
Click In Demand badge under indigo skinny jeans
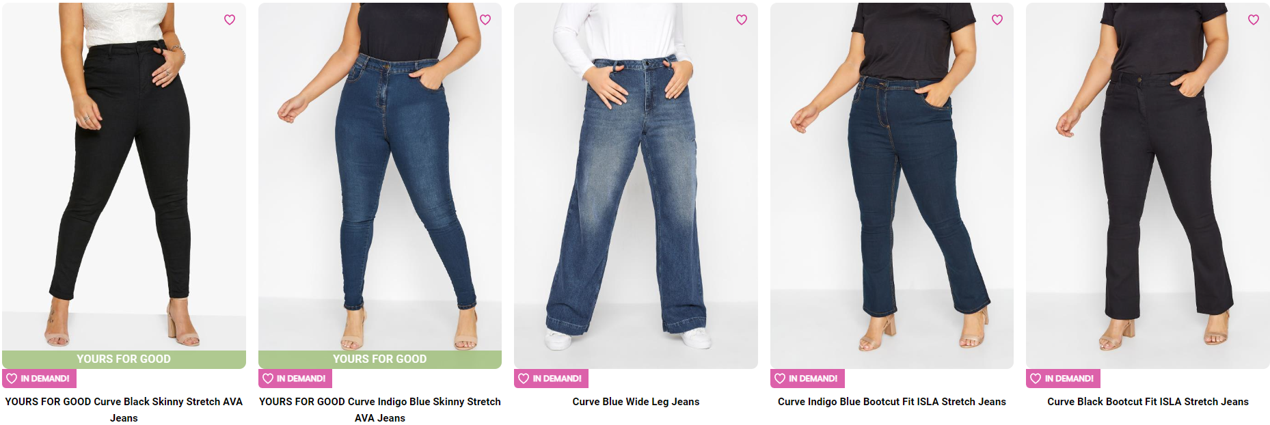(x=295, y=379)
